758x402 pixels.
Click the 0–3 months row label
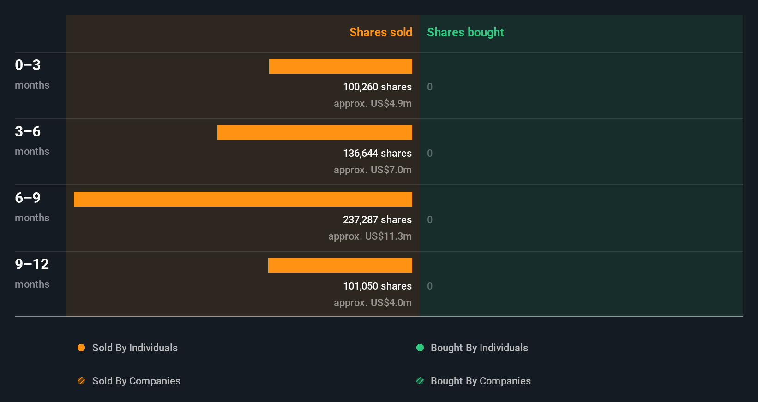[32, 74]
